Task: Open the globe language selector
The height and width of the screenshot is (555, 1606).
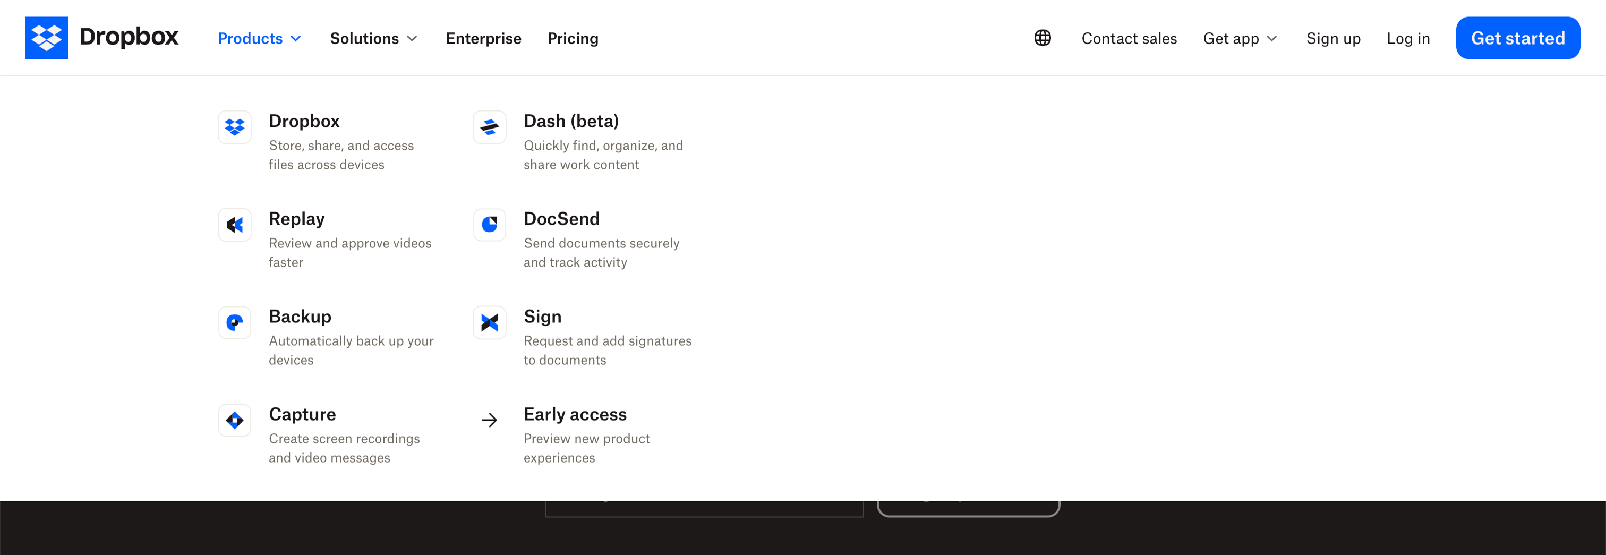Action: (1043, 38)
